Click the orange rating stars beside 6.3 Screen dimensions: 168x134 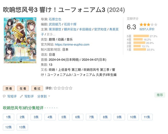(148, 25)
